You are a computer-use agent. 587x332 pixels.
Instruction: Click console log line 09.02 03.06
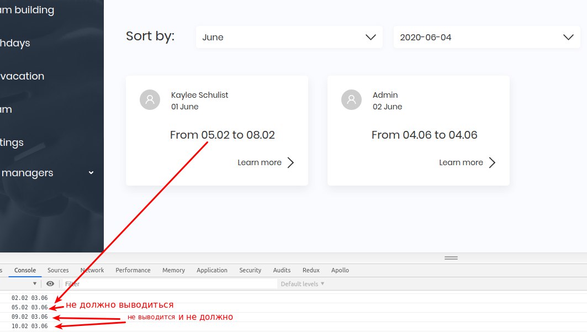(30, 317)
